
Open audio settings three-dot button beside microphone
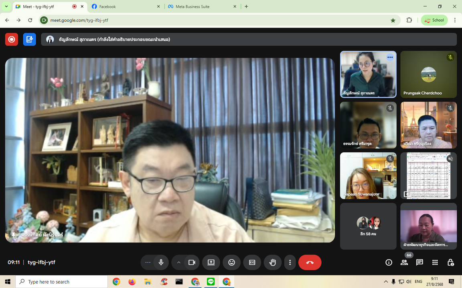click(148, 262)
